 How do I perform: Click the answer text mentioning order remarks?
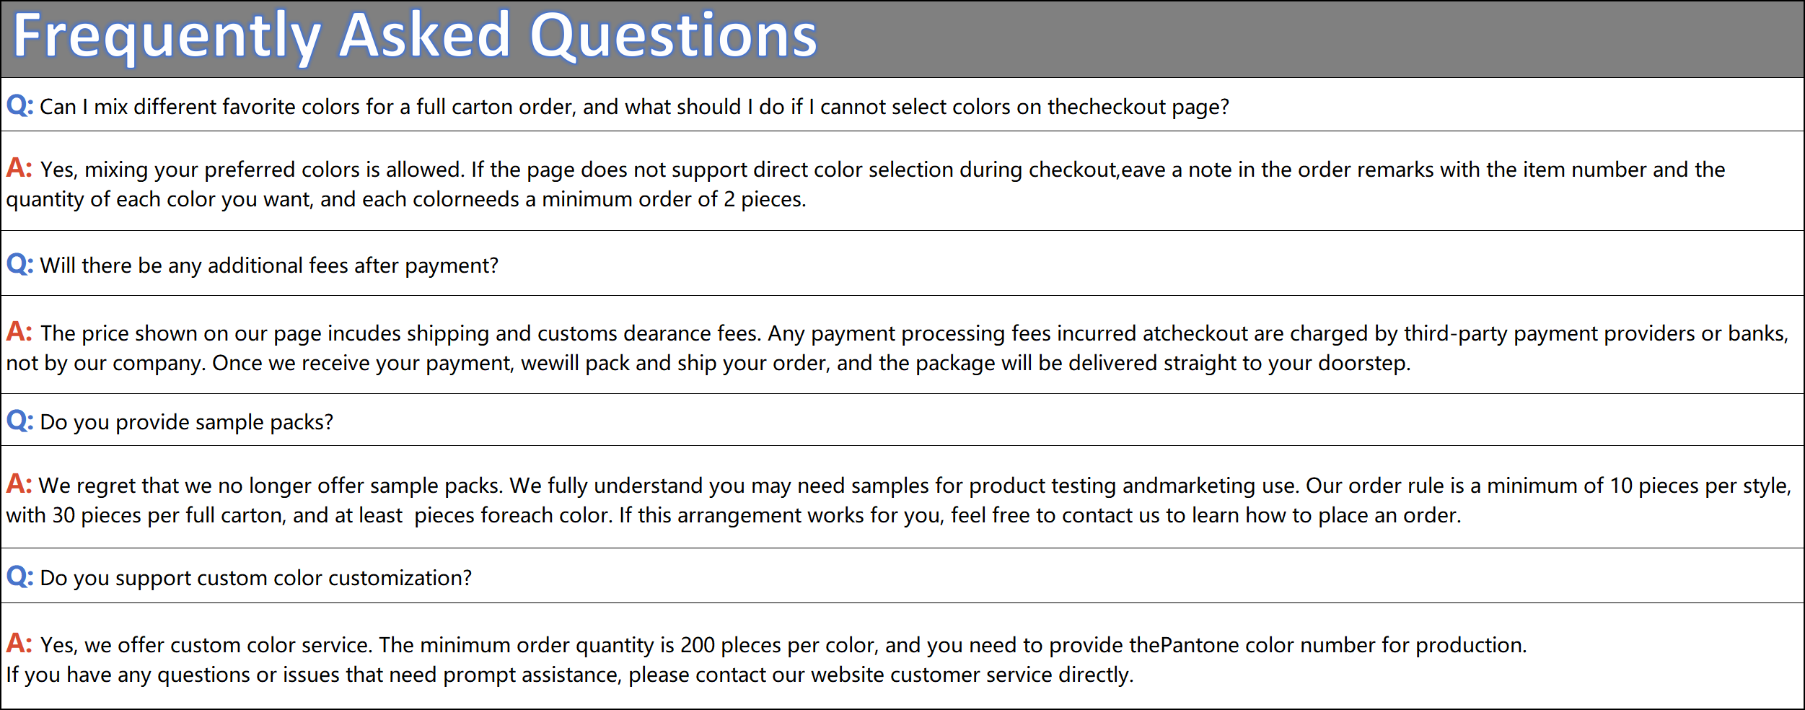pyautogui.click(x=882, y=170)
